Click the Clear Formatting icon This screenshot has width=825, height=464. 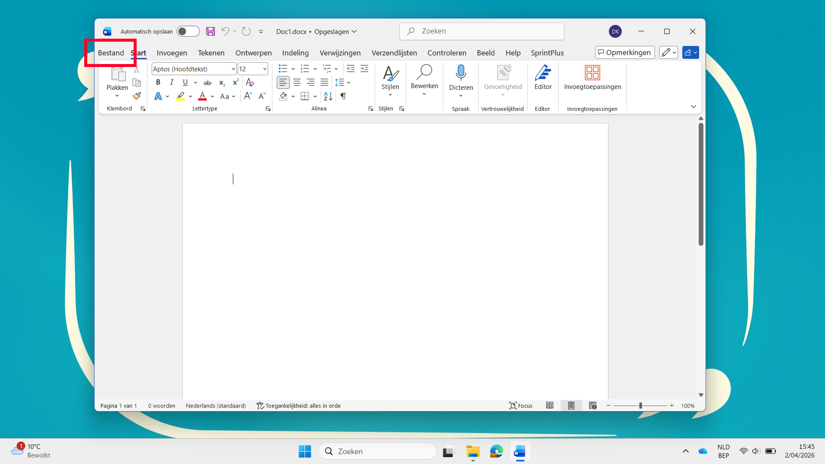click(250, 82)
